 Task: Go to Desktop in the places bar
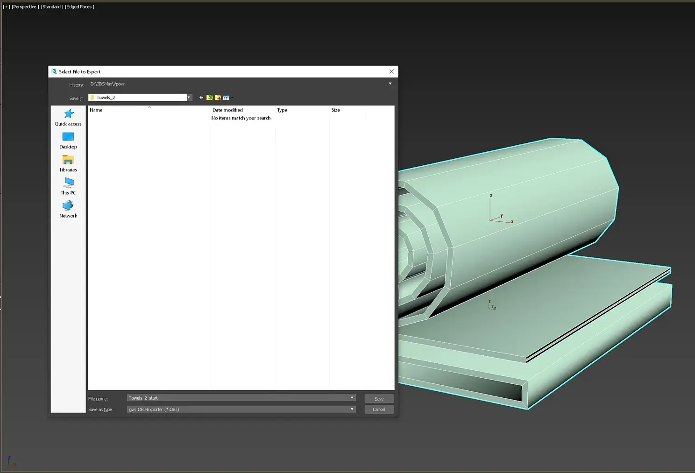68,141
